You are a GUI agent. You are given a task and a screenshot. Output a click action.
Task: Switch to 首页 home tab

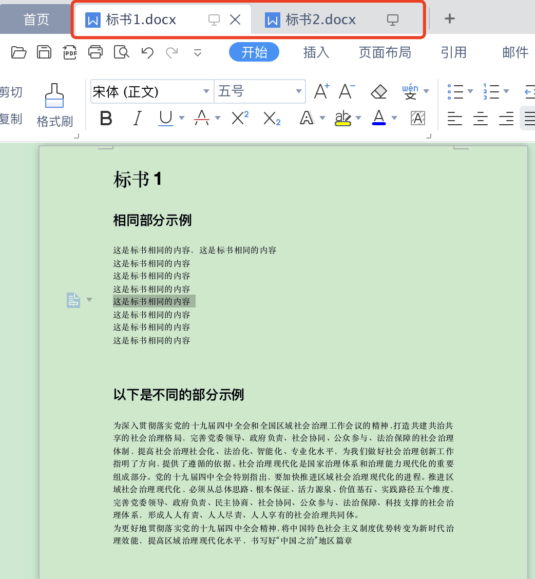point(36,20)
